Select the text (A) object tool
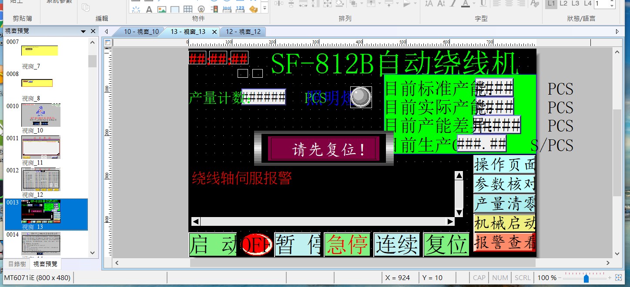The height and width of the screenshot is (287, 630). (x=149, y=9)
